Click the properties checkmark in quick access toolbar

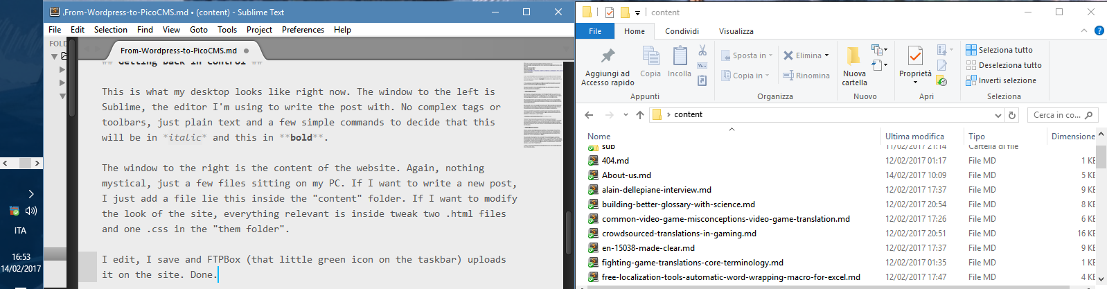(x=610, y=12)
